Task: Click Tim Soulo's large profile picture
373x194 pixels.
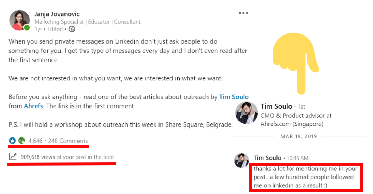Action: (x=247, y=113)
